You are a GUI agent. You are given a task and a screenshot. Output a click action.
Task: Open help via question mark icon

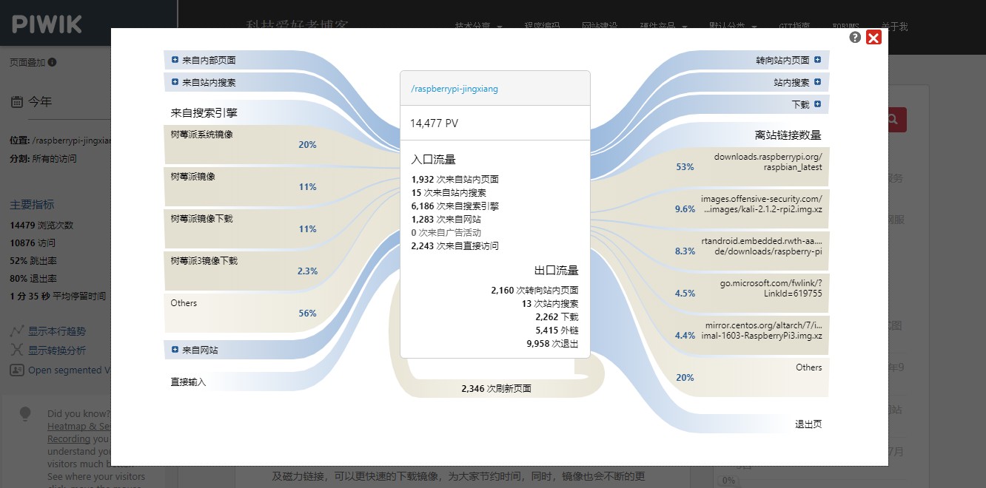pos(855,37)
